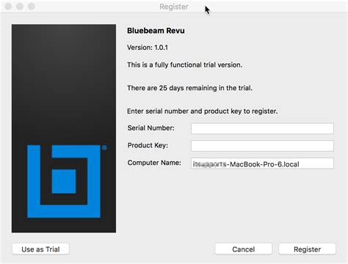Click the 'Computer Name:' label
This screenshot has width=348, height=264.
(x=154, y=163)
